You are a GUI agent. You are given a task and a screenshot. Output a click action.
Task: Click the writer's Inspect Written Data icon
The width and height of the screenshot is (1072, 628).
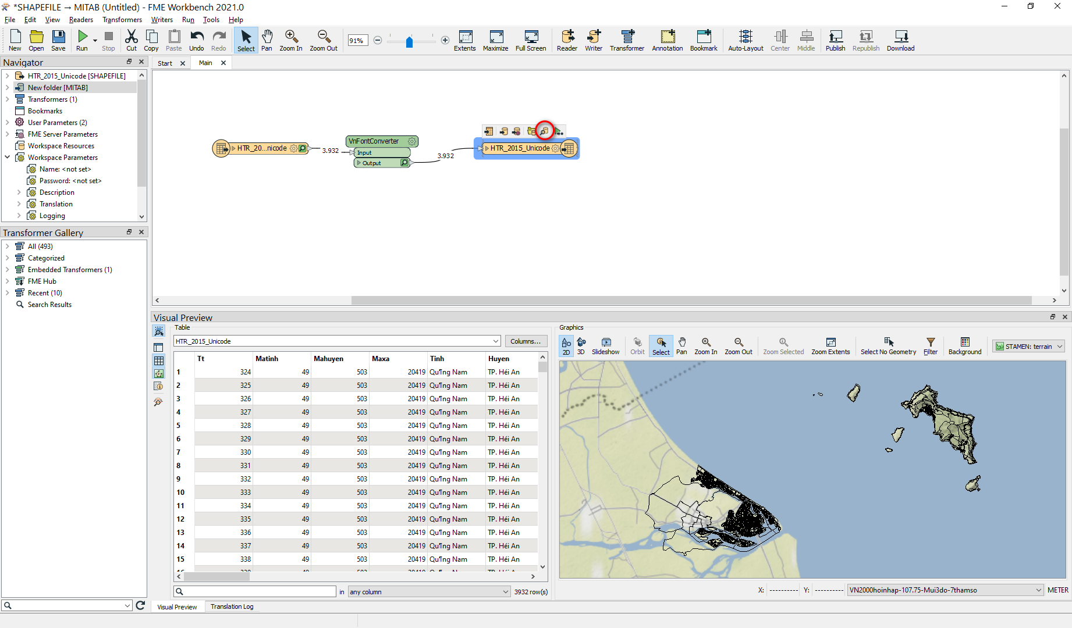click(544, 131)
